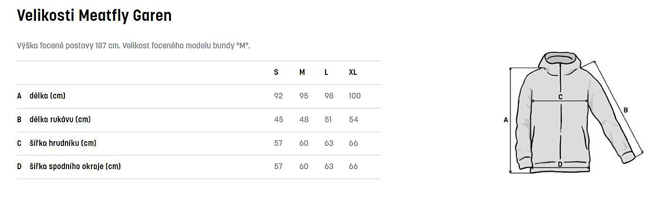The height and width of the screenshot is (198, 657).
Task: Click the D hem label on diagram
Action: 560,164
